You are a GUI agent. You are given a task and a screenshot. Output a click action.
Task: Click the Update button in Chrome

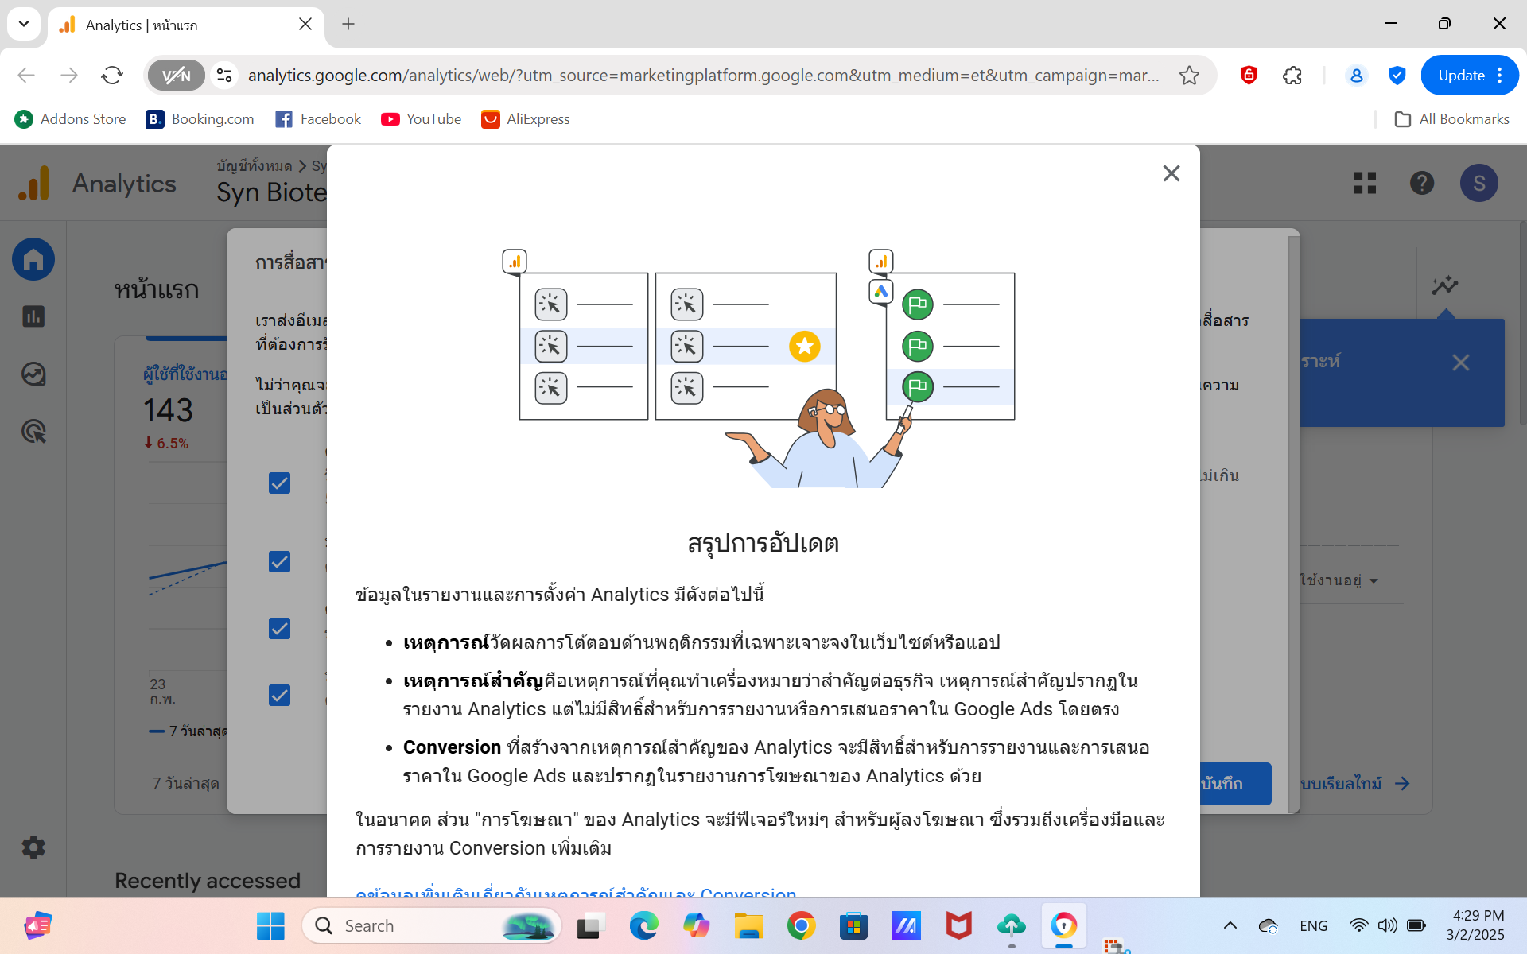(x=1461, y=76)
